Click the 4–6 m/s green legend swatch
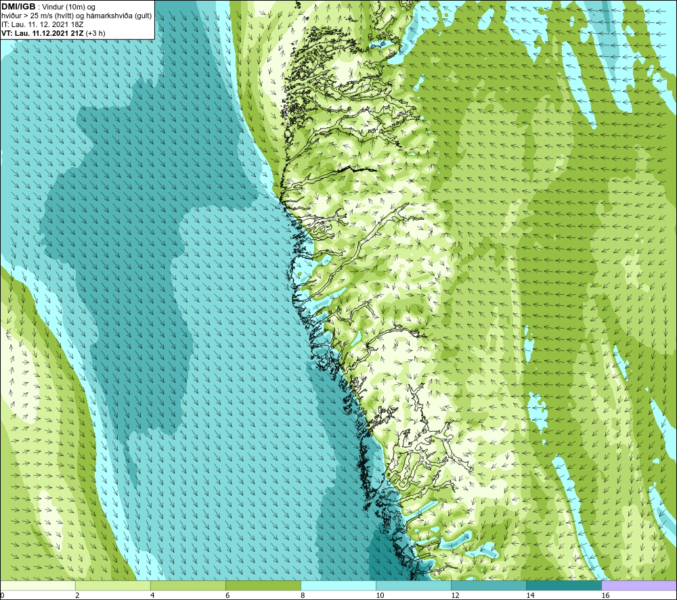 (188, 585)
